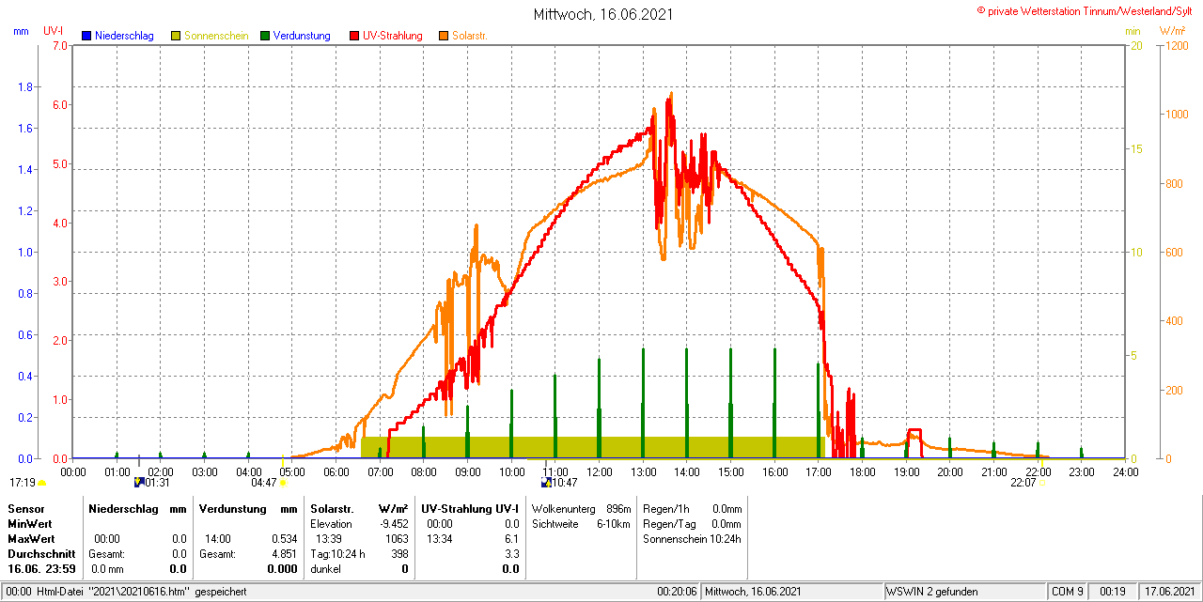Click the sunset marker beside 22:07
The image size is (1203, 602).
[x=1040, y=483]
